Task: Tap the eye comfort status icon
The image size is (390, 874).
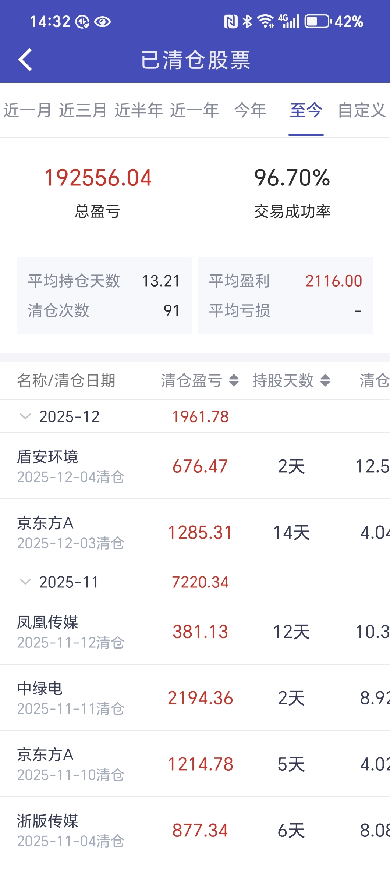Action: pyautogui.click(x=102, y=22)
